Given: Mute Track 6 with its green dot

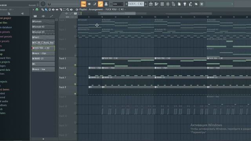Looking at the screenshot, I should pos(75,74).
